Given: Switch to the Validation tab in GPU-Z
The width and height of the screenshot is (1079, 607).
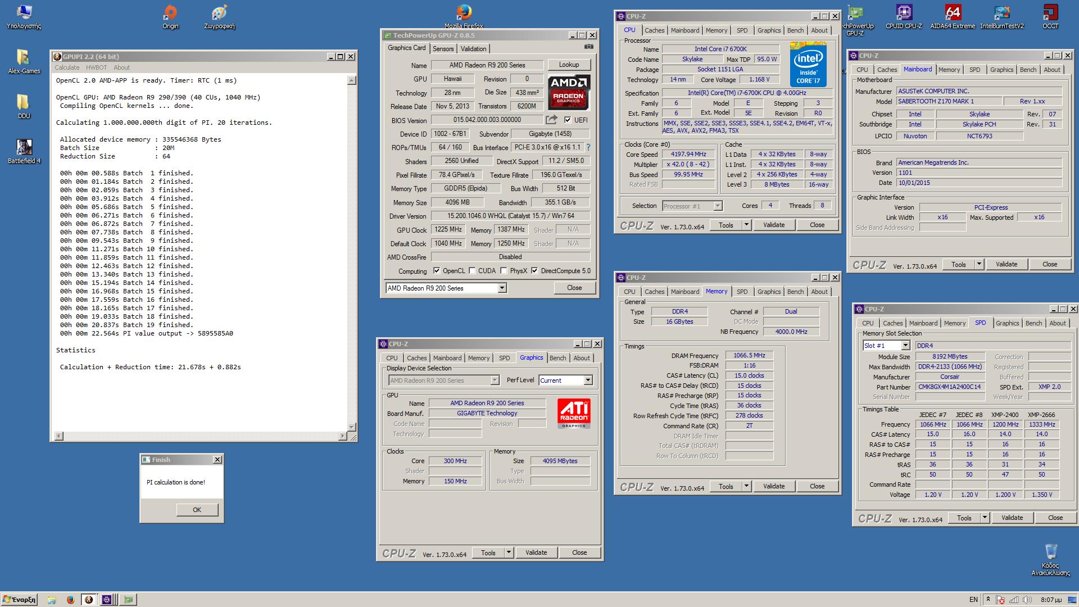Looking at the screenshot, I should point(474,49).
